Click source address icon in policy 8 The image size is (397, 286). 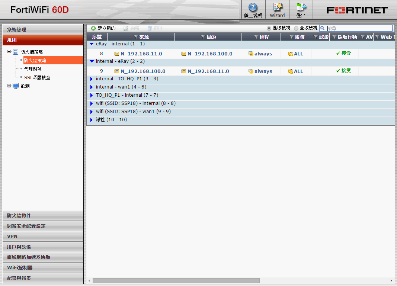[x=117, y=54]
